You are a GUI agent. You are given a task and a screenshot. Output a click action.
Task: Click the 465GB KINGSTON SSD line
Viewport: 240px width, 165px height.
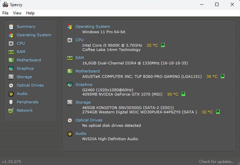coord(128,108)
